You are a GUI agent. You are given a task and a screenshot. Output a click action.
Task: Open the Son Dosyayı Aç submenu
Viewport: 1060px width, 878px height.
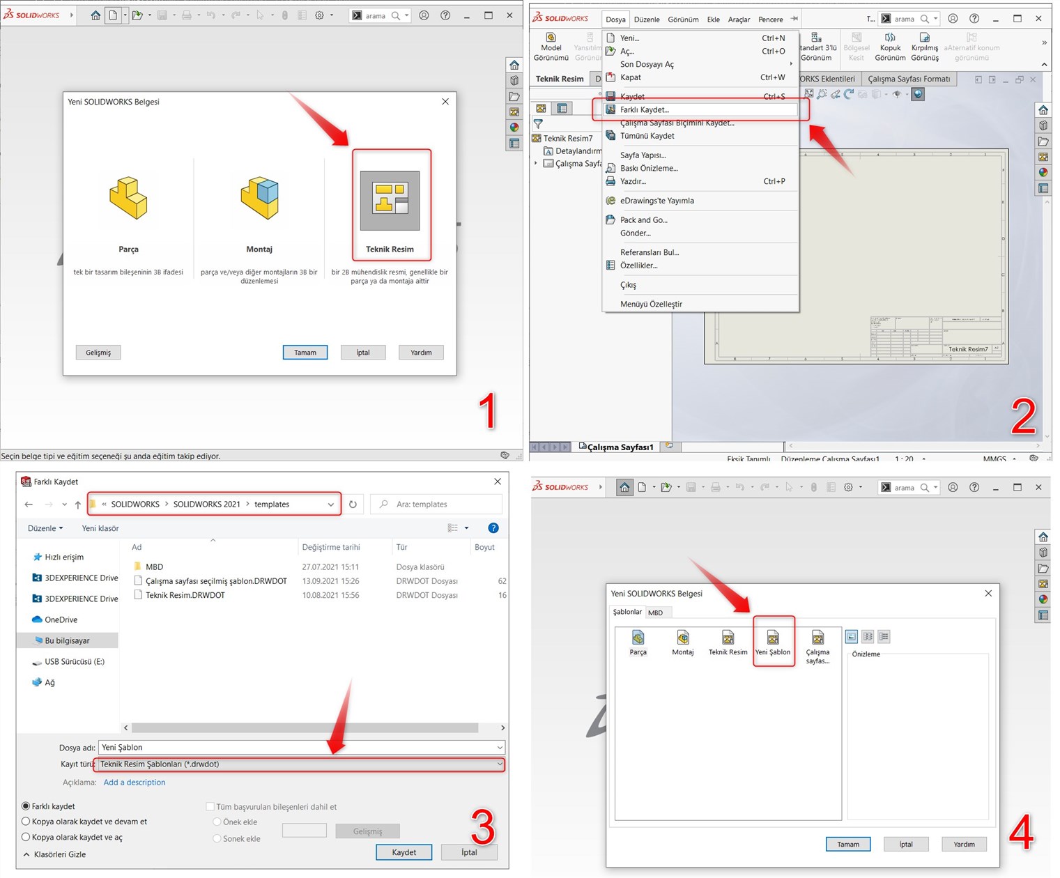click(700, 64)
